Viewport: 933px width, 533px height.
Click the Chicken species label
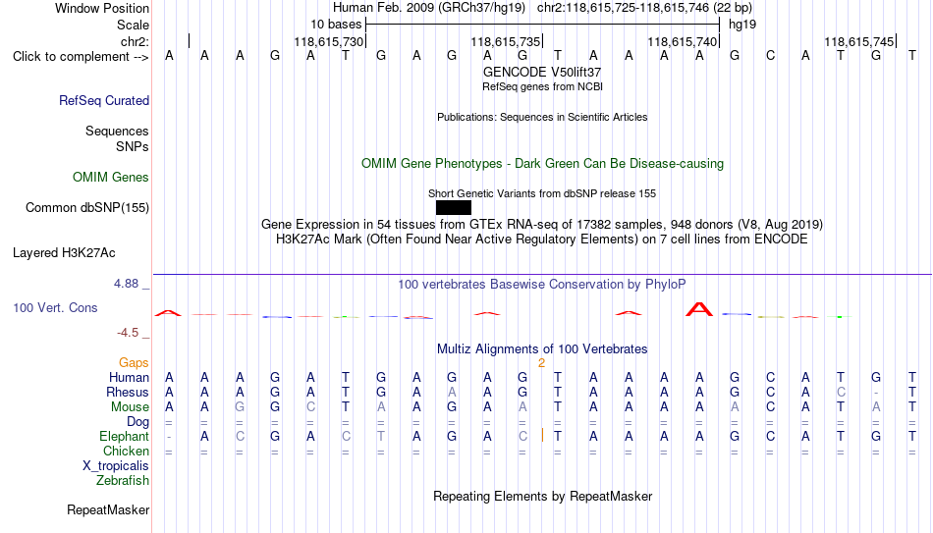coord(126,452)
